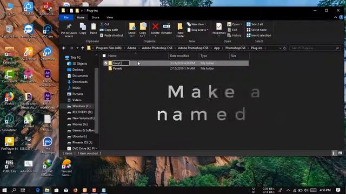Switch to the Share ribbon tab
The image size is (346, 194).
coord(95,17)
